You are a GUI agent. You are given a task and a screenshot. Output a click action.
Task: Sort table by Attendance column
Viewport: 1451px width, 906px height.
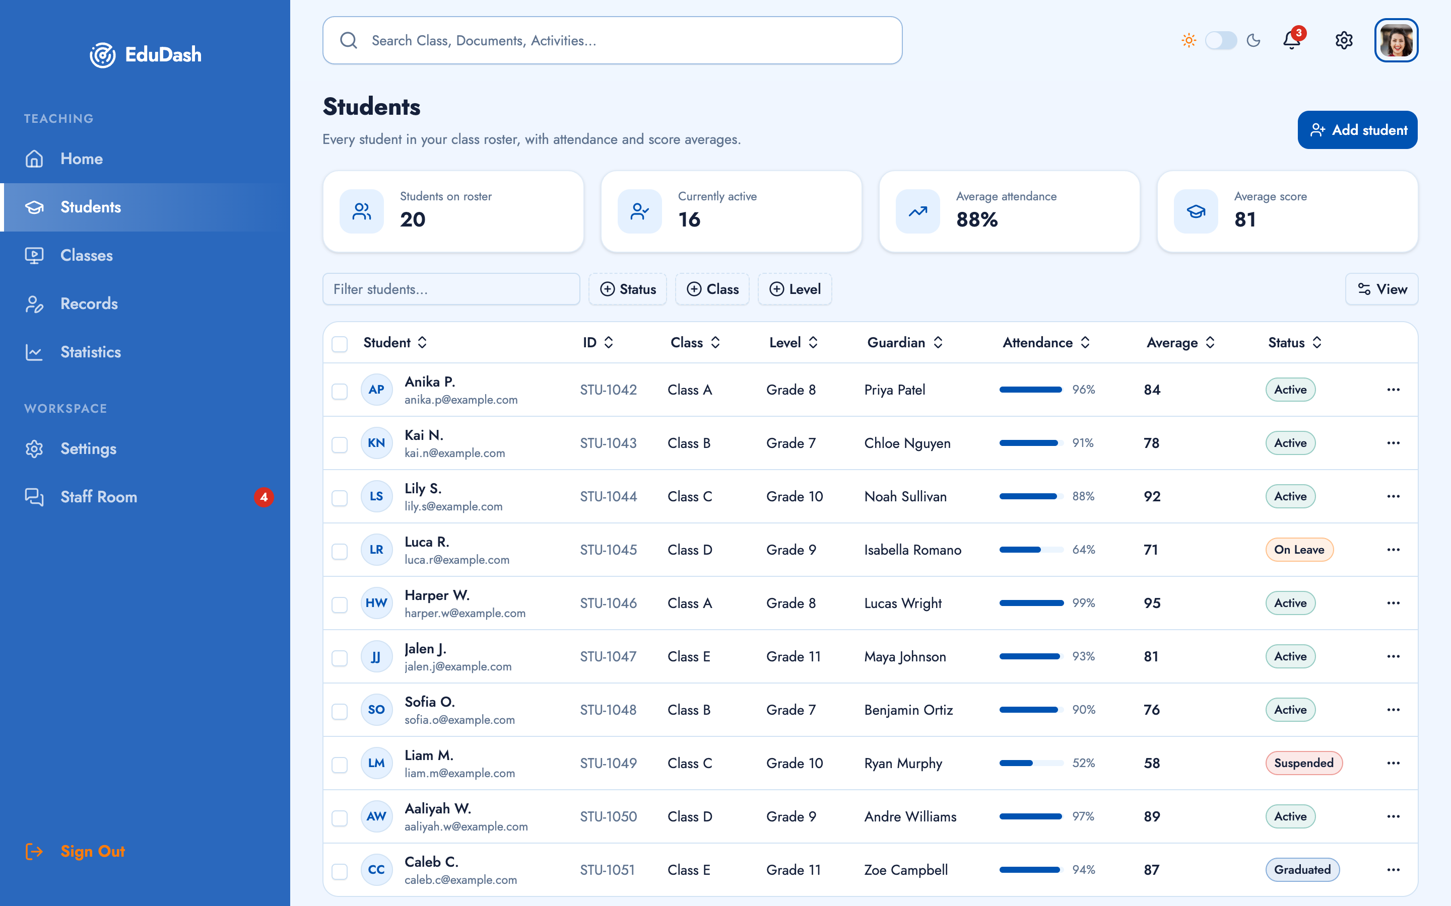[1046, 342]
